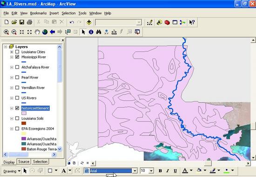Open the Find binoculars tool
The image size is (256, 177).
[99, 32]
